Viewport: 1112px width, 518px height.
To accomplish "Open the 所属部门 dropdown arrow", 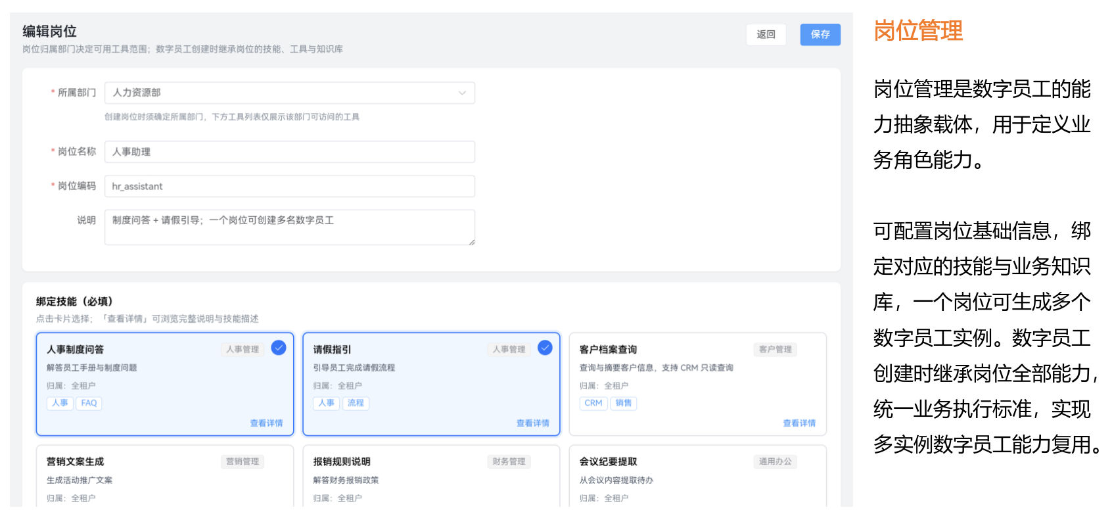I will point(462,93).
